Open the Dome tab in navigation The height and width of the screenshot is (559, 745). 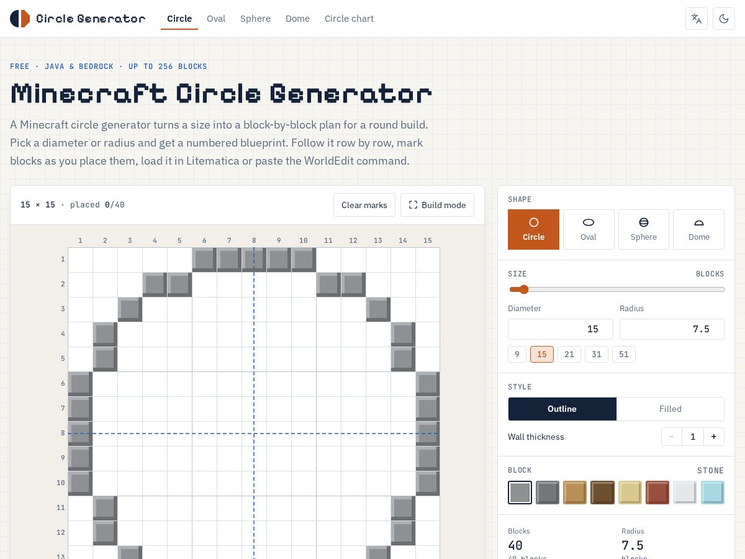tap(298, 19)
